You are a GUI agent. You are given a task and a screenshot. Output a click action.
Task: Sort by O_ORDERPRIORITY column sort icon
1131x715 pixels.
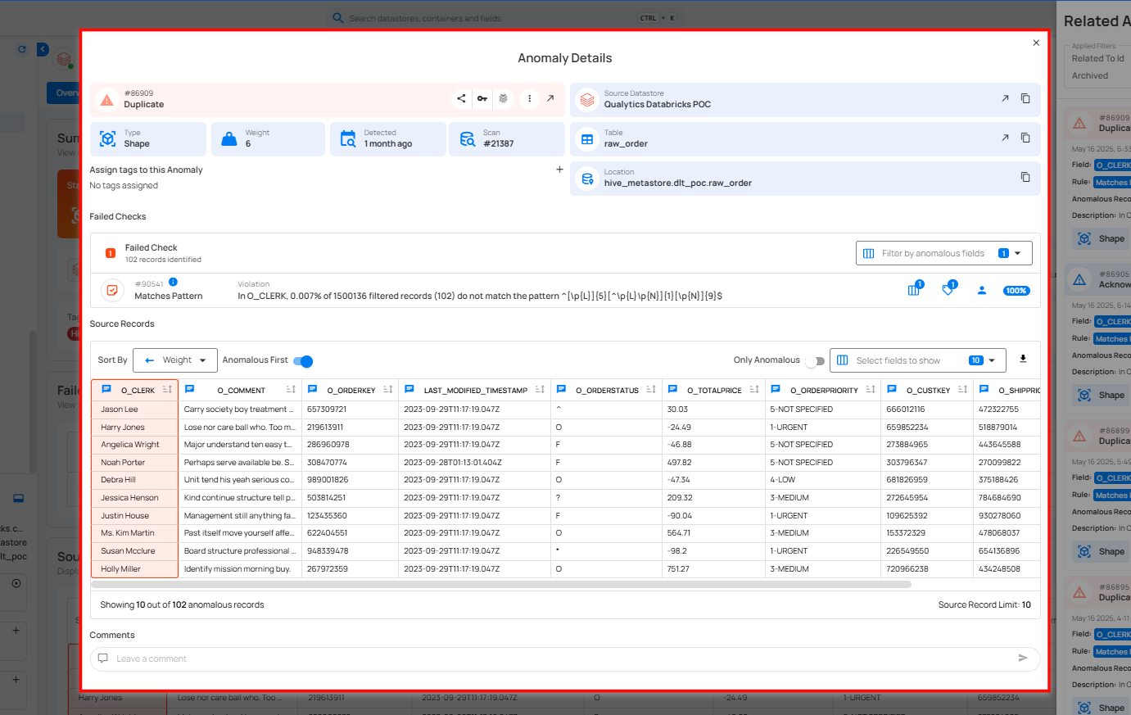pos(871,390)
